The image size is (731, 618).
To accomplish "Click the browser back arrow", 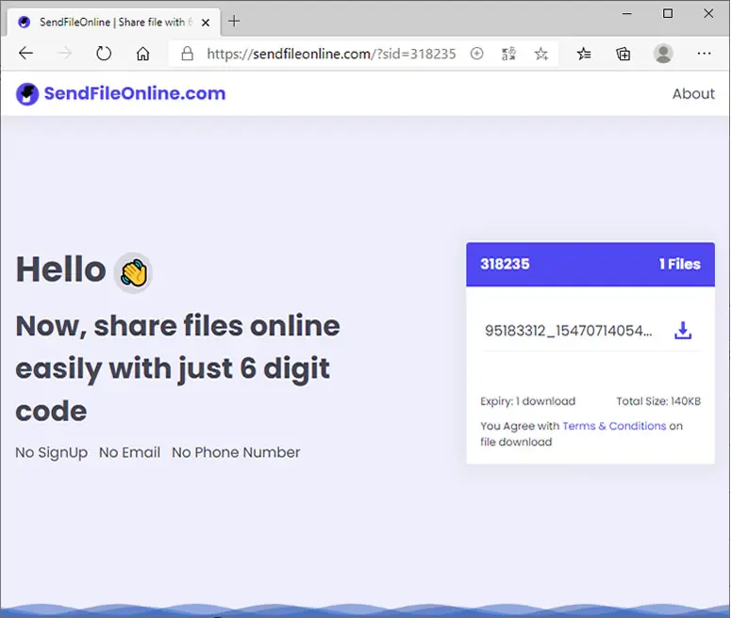I will pos(25,54).
